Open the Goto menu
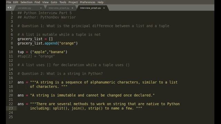 pos(54,2)
